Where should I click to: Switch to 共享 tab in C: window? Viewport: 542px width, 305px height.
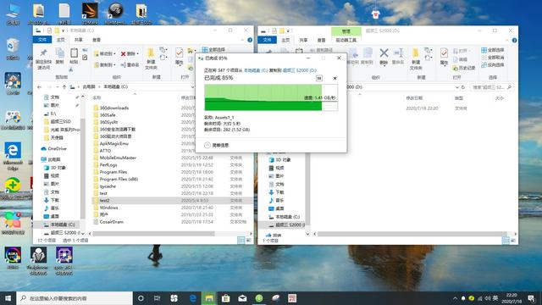point(79,40)
